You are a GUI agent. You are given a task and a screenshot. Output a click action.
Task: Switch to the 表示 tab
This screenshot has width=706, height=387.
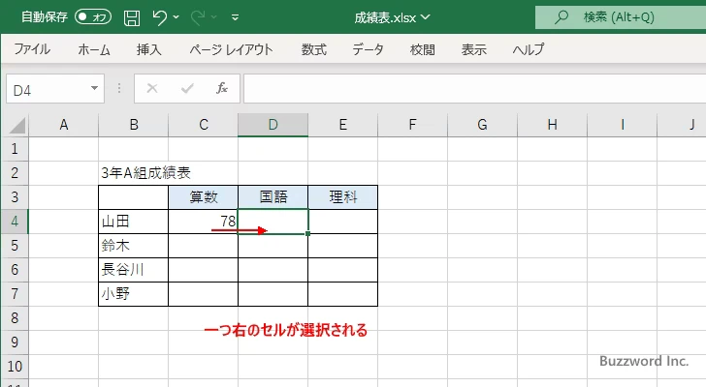tap(473, 49)
